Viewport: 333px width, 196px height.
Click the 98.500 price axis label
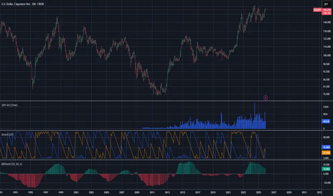[x=327, y=64]
